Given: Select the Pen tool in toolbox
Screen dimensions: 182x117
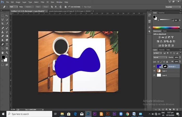Looking at the screenshot, I should (3, 44).
